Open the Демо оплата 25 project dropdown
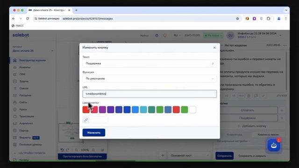 [33, 51]
